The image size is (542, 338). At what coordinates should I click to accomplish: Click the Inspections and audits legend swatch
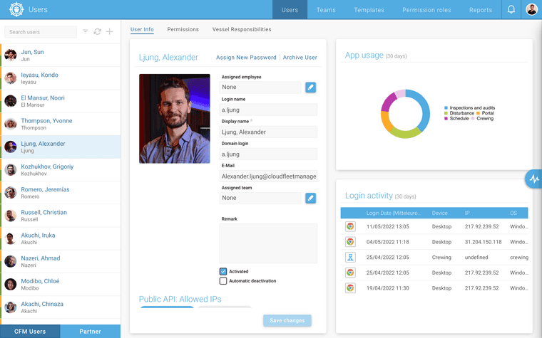(x=446, y=108)
